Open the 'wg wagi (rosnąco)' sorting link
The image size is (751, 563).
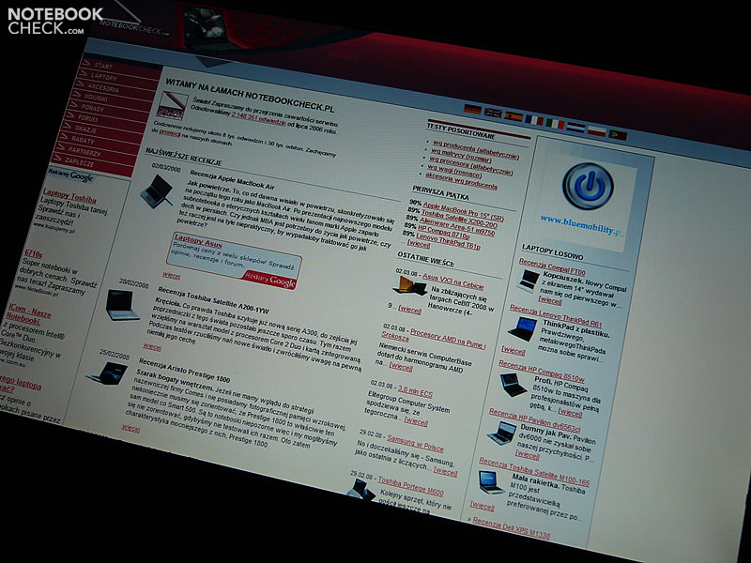[x=454, y=171]
